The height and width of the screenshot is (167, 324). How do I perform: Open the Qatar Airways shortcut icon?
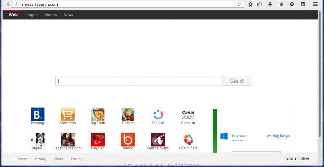pyautogui.click(x=158, y=139)
